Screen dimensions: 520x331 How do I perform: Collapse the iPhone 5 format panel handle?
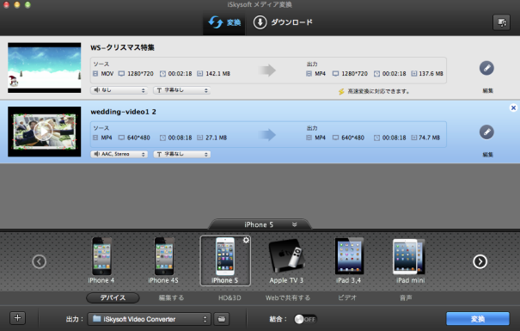pos(260,224)
